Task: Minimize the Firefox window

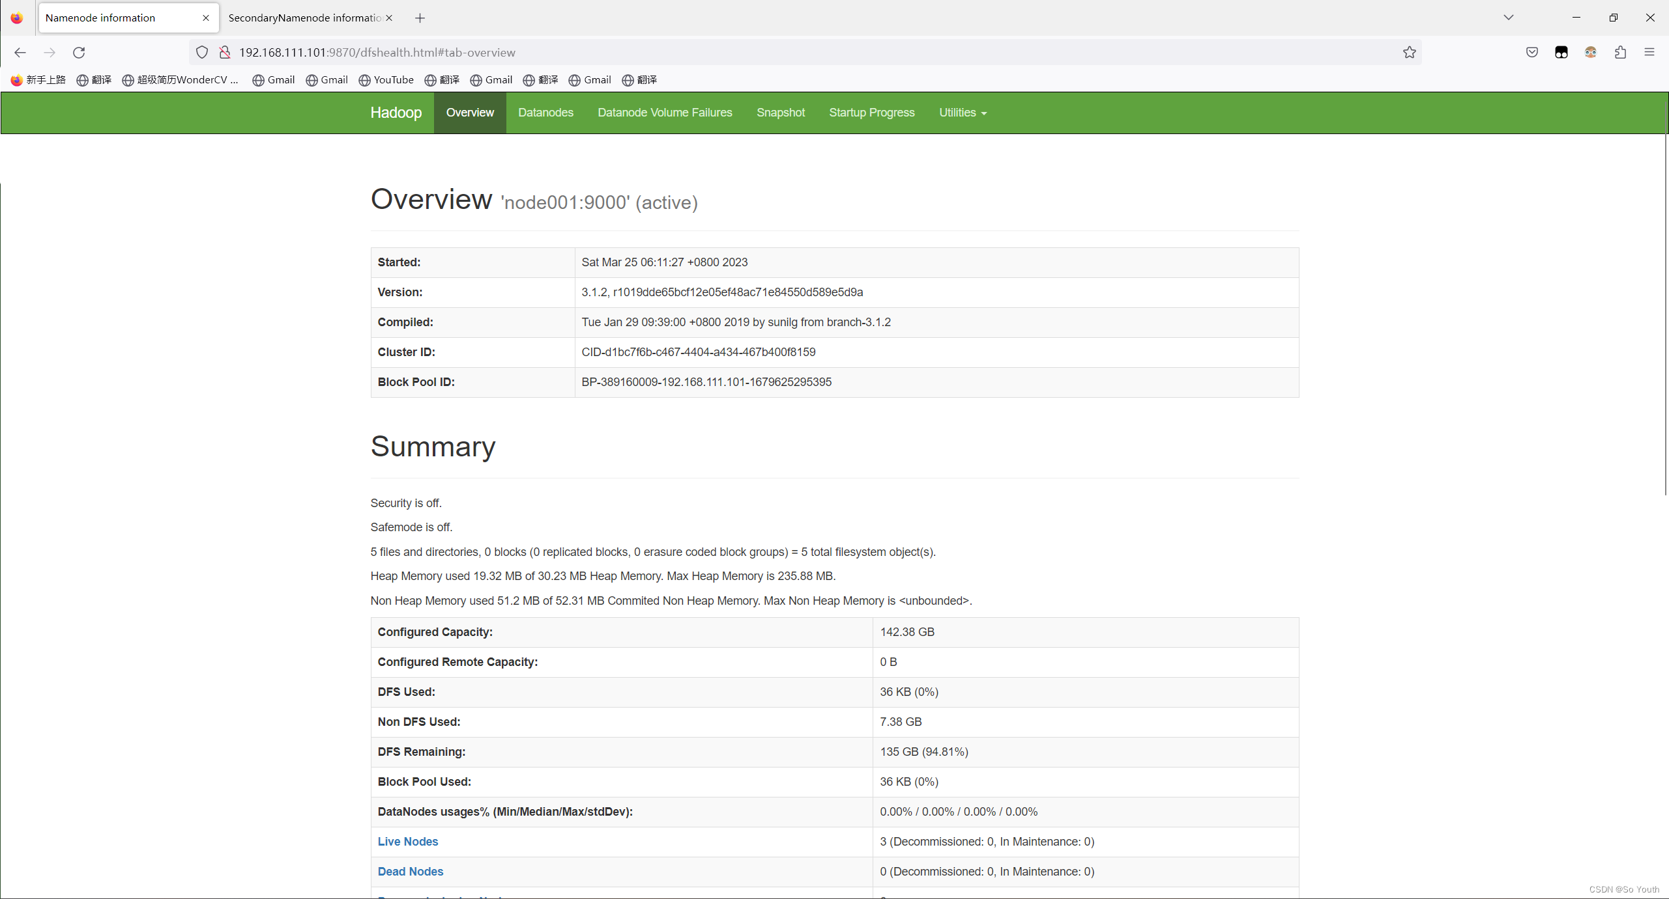Action: click(1576, 18)
